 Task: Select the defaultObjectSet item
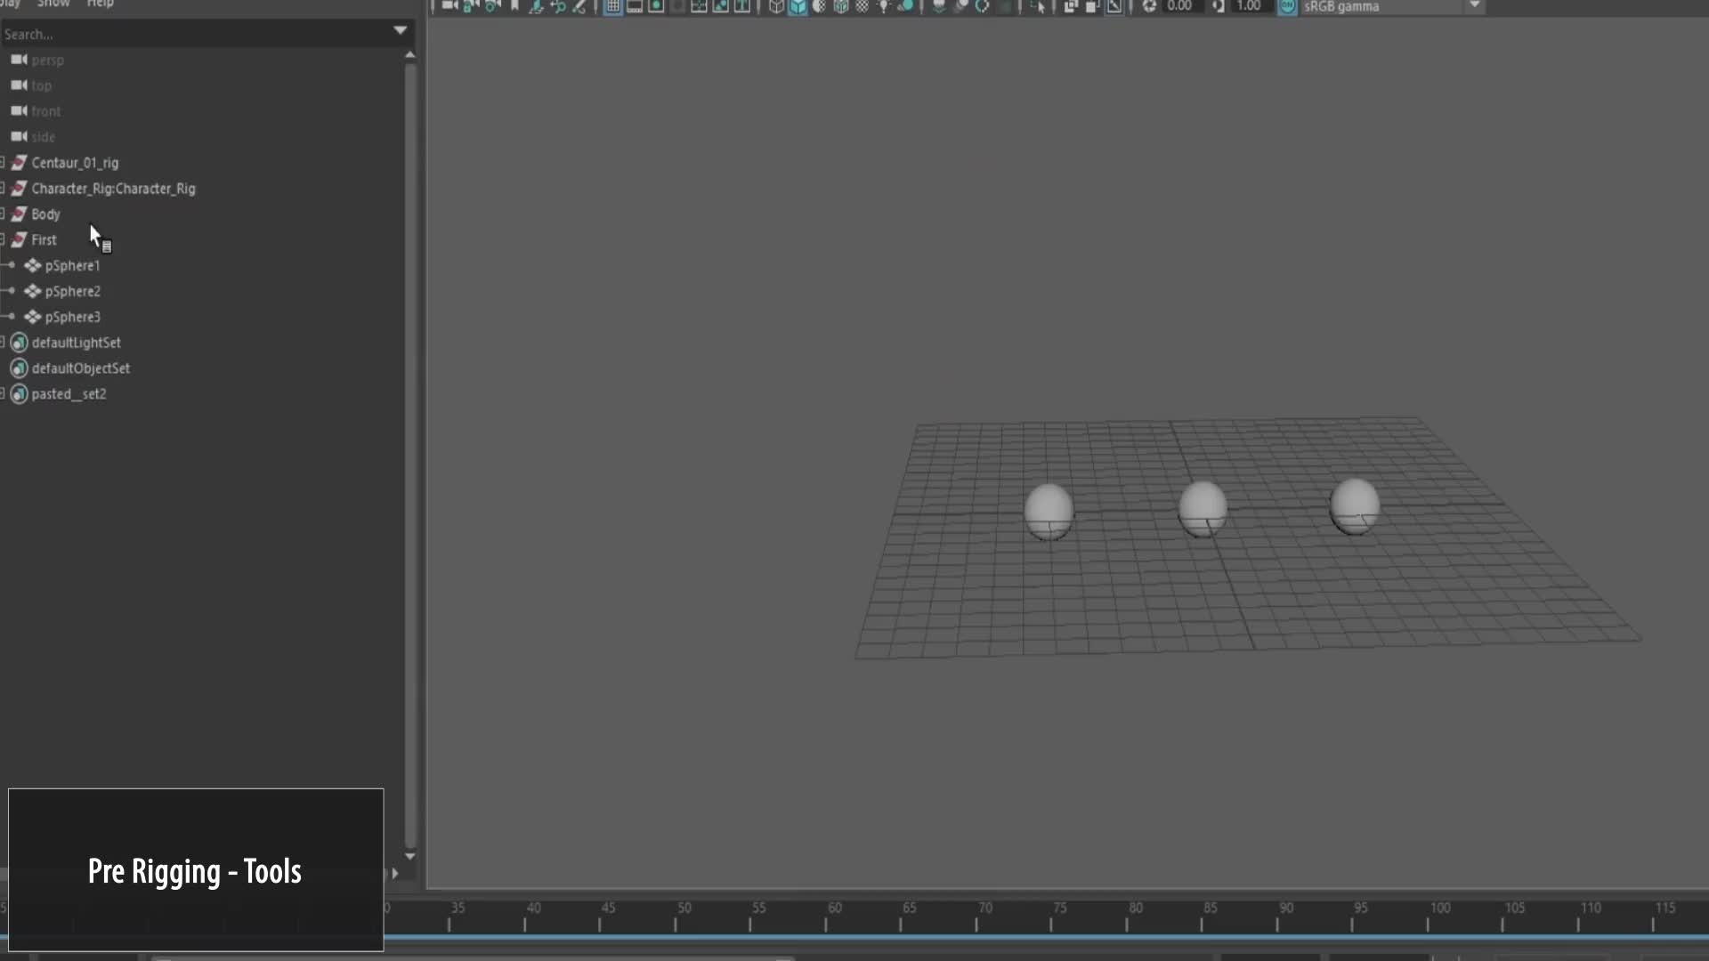(80, 368)
